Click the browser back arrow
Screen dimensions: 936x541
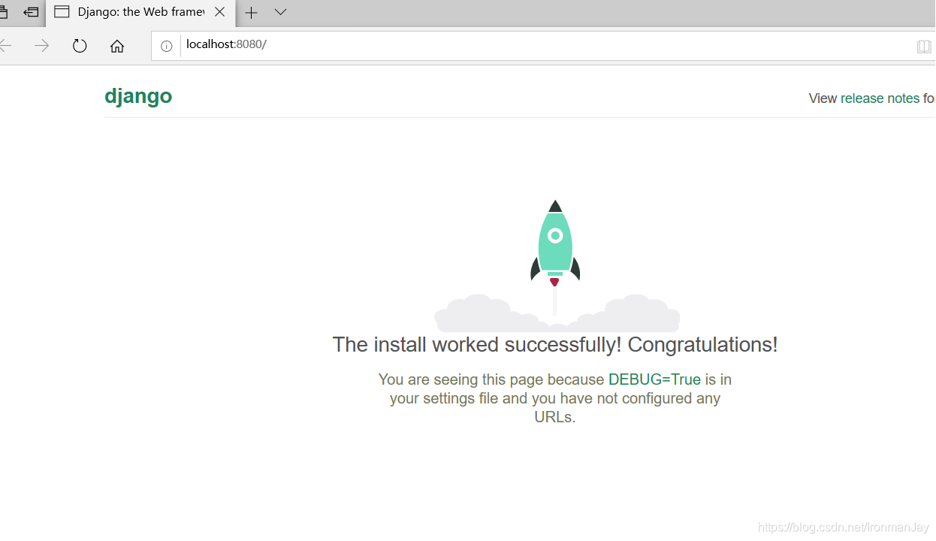5,46
